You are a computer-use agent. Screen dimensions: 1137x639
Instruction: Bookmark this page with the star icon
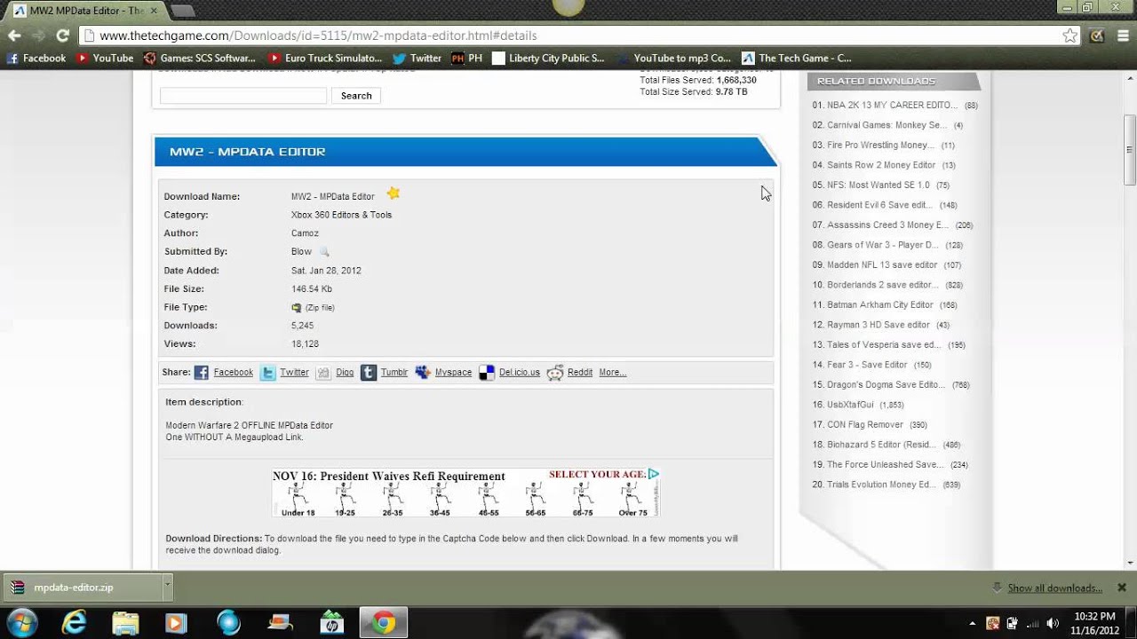pos(1070,35)
